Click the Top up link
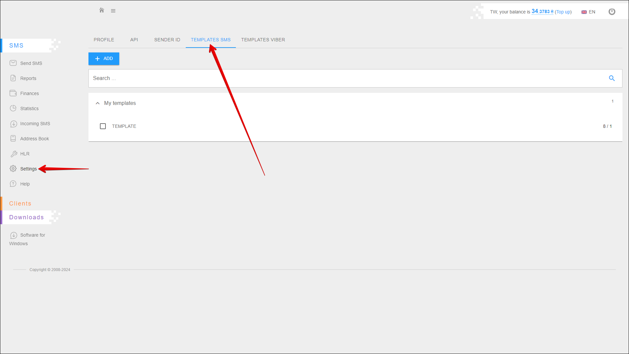 [563, 12]
